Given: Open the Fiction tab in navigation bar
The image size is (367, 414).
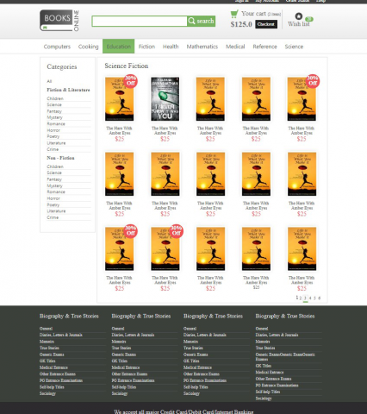Looking at the screenshot, I should (146, 47).
